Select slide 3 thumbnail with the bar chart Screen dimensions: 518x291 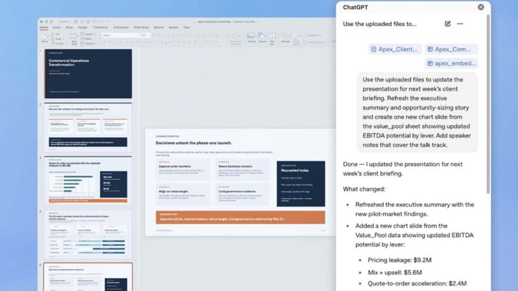point(88,181)
